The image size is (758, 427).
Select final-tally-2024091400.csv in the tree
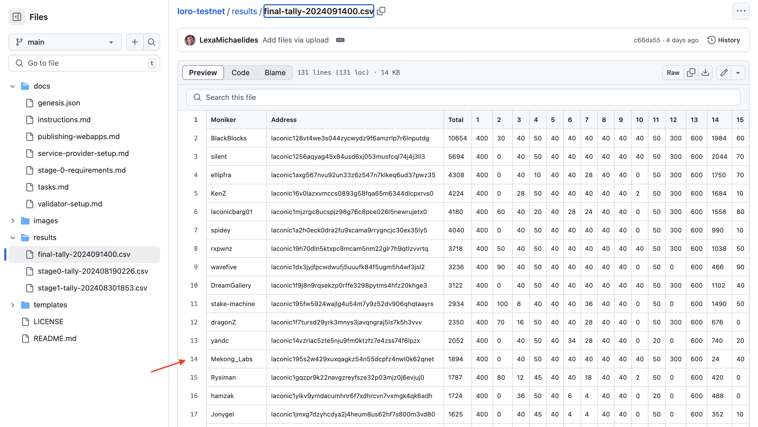pyautogui.click(x=84, y=254)
